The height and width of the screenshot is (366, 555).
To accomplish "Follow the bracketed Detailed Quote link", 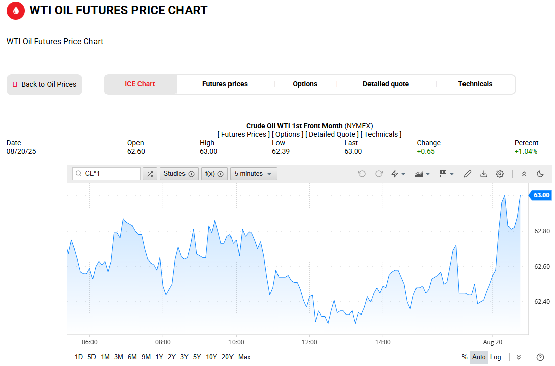I will click(x=332, y=134).
